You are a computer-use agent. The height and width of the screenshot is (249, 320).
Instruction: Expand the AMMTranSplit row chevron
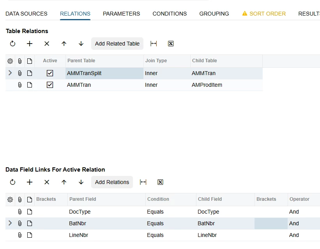tap(10, 73)
